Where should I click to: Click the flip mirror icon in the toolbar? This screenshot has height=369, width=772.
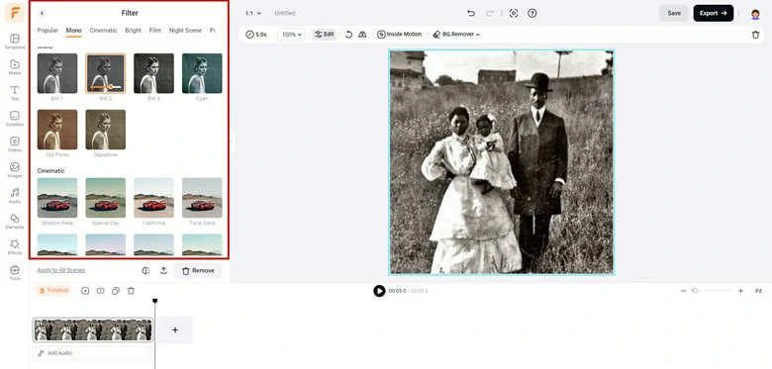362,35
